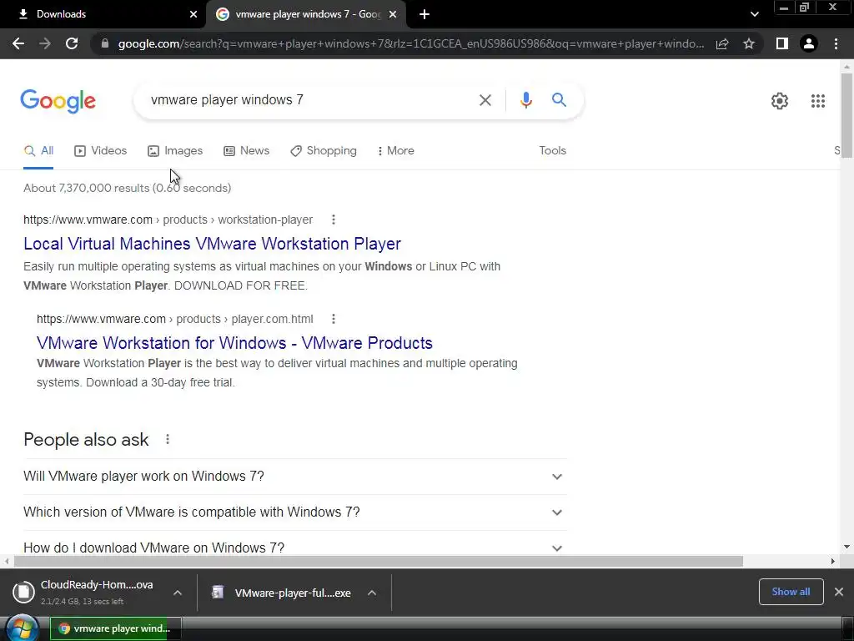This screenshot has width=854, height=641.
Task: Open search Tools
Action: [x=553, y=150]
